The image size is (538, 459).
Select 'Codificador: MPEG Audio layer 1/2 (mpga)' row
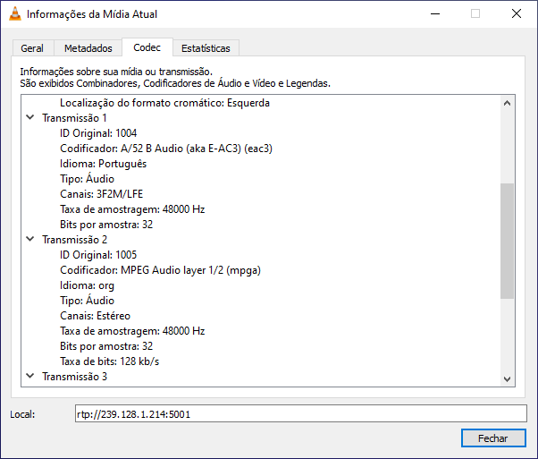point(160,270)
